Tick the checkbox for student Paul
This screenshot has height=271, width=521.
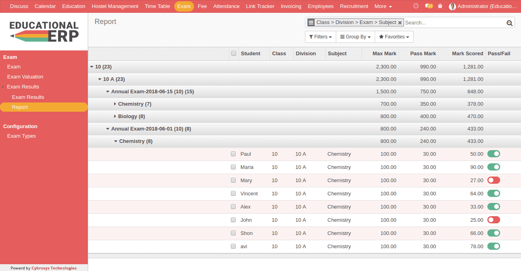233,154
